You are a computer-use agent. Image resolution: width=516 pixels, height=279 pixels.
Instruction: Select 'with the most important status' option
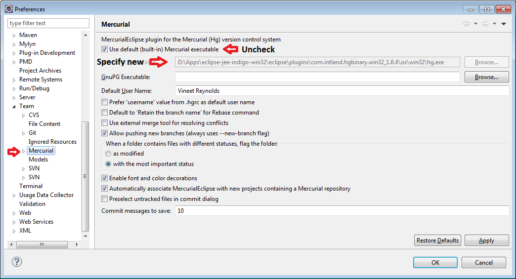pos(108,164)
